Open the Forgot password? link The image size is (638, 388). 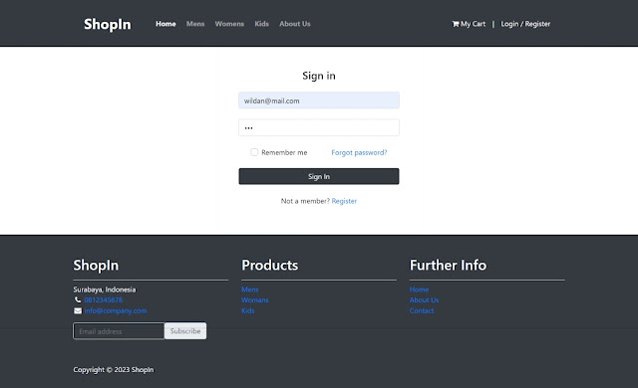(x=359, y=152)
